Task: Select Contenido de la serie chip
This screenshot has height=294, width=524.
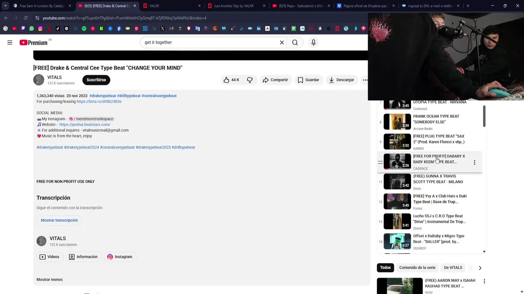Action: coord(417,268)
